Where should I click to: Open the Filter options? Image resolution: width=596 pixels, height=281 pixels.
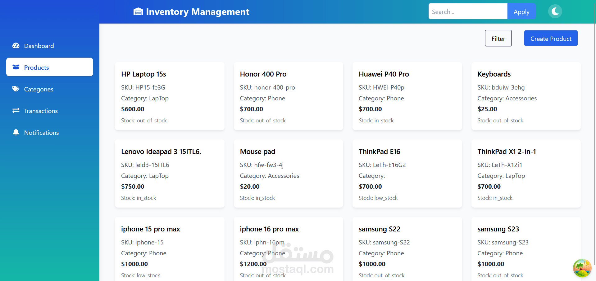(x=498, y=38)
